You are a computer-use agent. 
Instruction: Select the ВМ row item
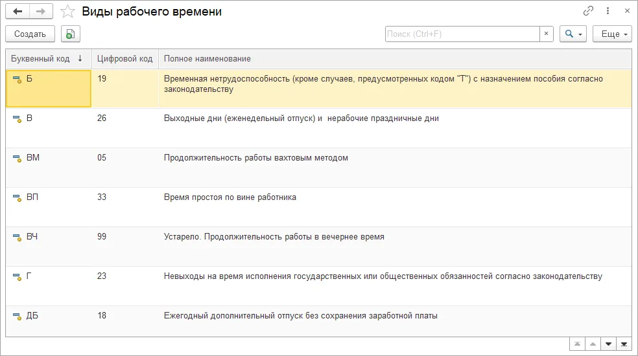click(x=318, y=168)
